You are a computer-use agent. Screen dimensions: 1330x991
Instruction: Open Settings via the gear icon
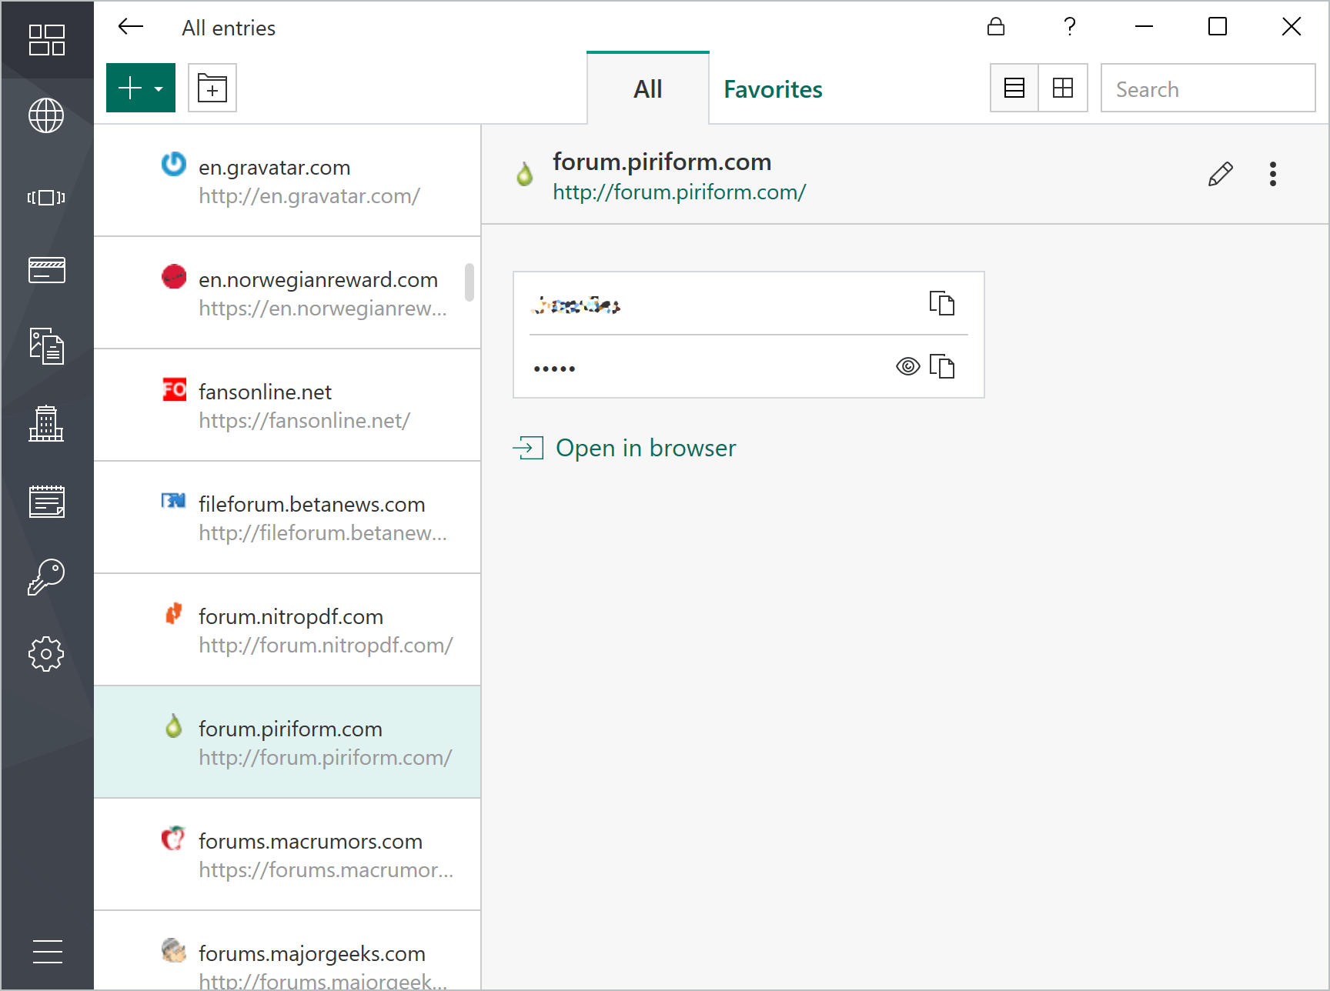(x=47, y=654)
